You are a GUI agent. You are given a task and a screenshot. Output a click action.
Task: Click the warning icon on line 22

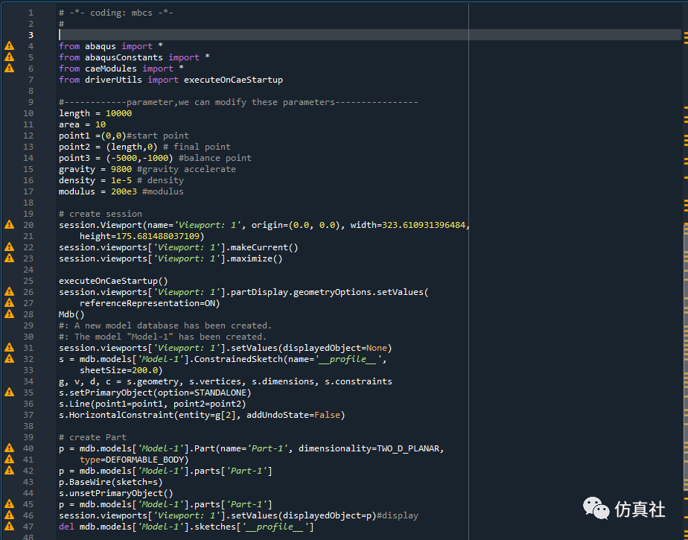pyautogui.click(x=9, y=247)
